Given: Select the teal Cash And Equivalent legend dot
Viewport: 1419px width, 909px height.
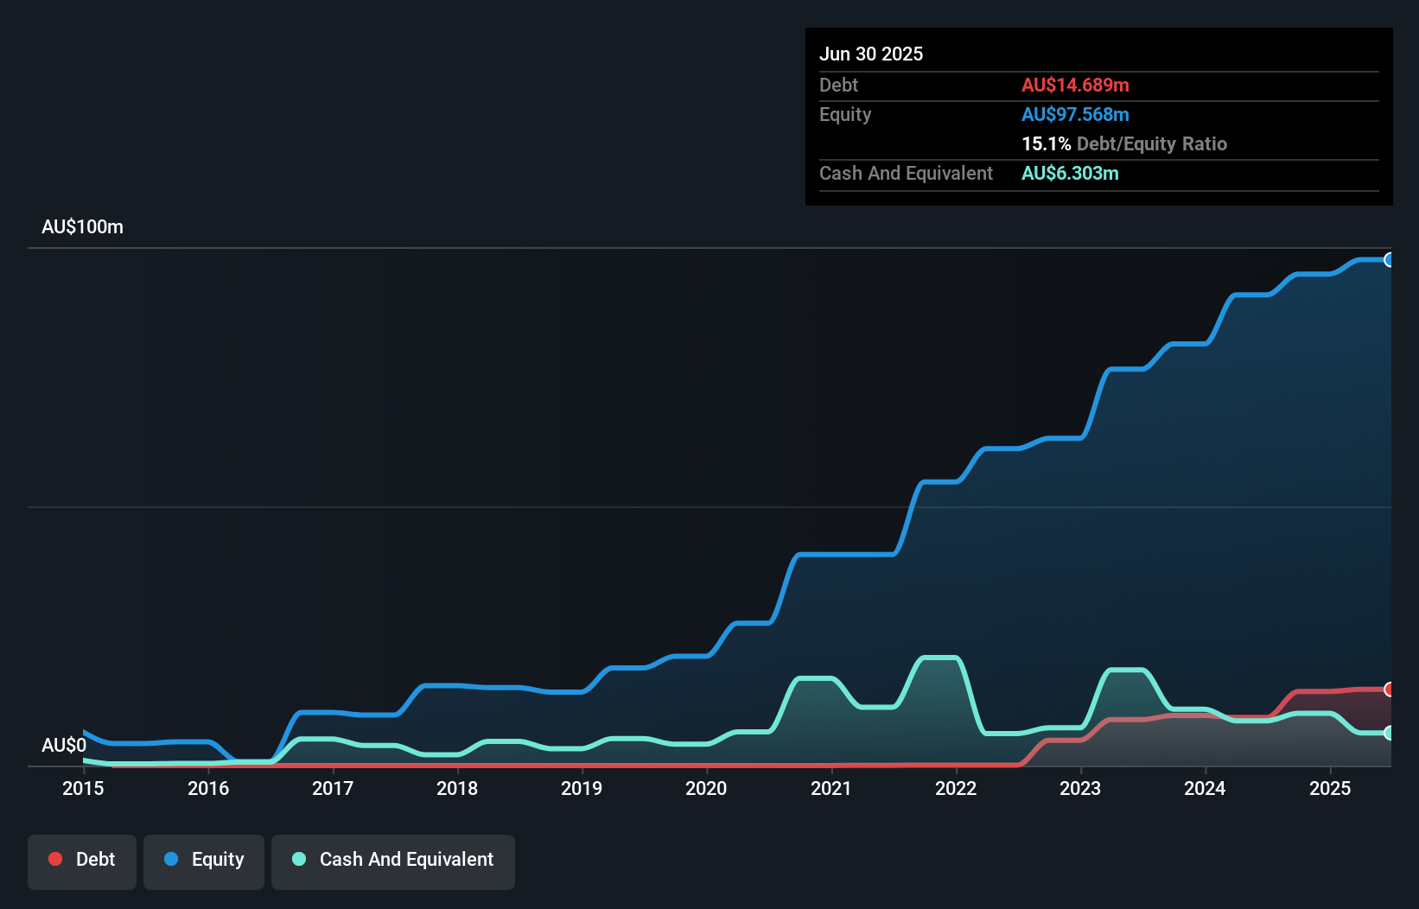Looking at the screenshot, I should pyautogui.click(x=298, y=859).
